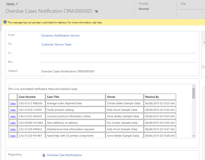
Task: Open the Overdue Case Notifications record icon
Action: click(x=43, y=155)
